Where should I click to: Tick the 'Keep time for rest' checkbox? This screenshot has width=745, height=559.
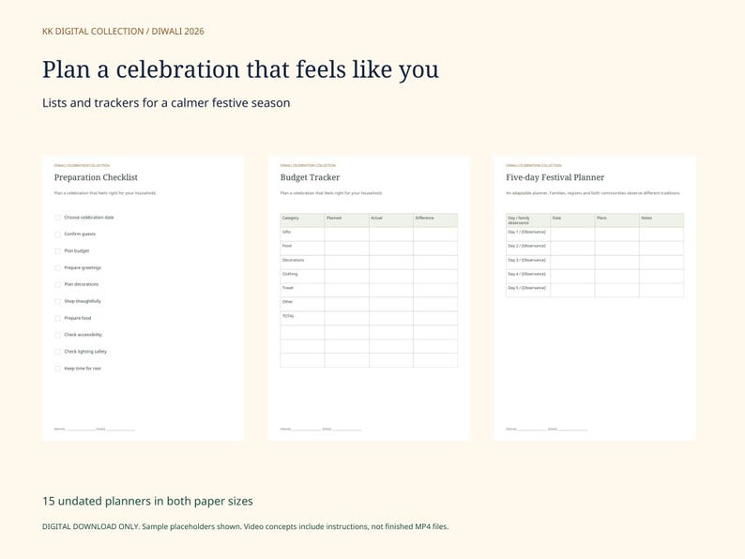57,369
